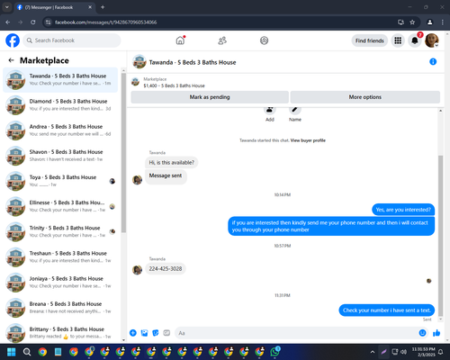Open the $1,400 listing header link

(174, 85)
